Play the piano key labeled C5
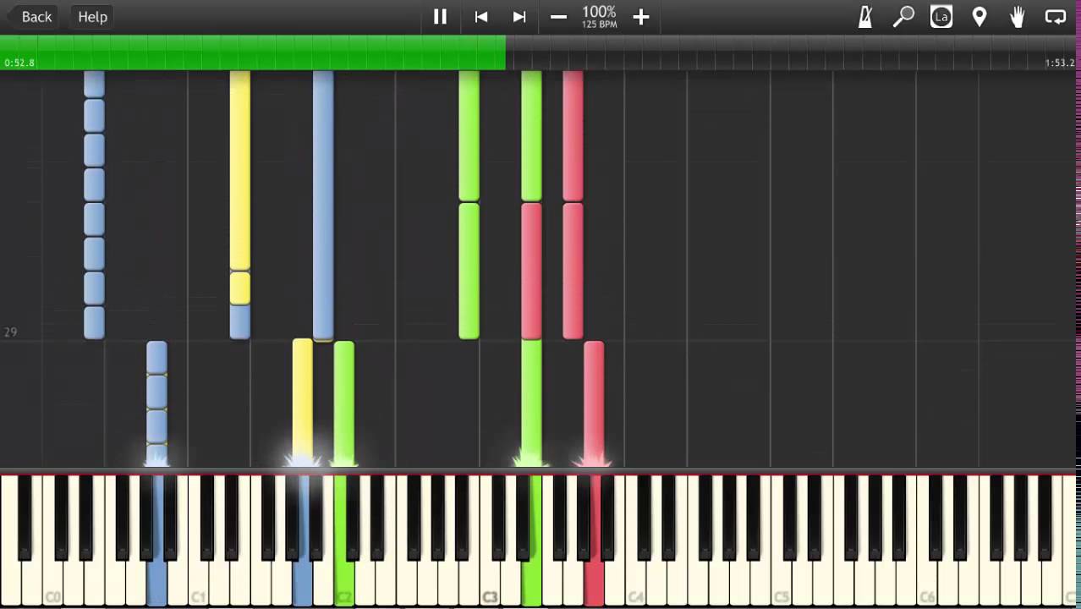Screen dimensions: 1081x609 781,584
